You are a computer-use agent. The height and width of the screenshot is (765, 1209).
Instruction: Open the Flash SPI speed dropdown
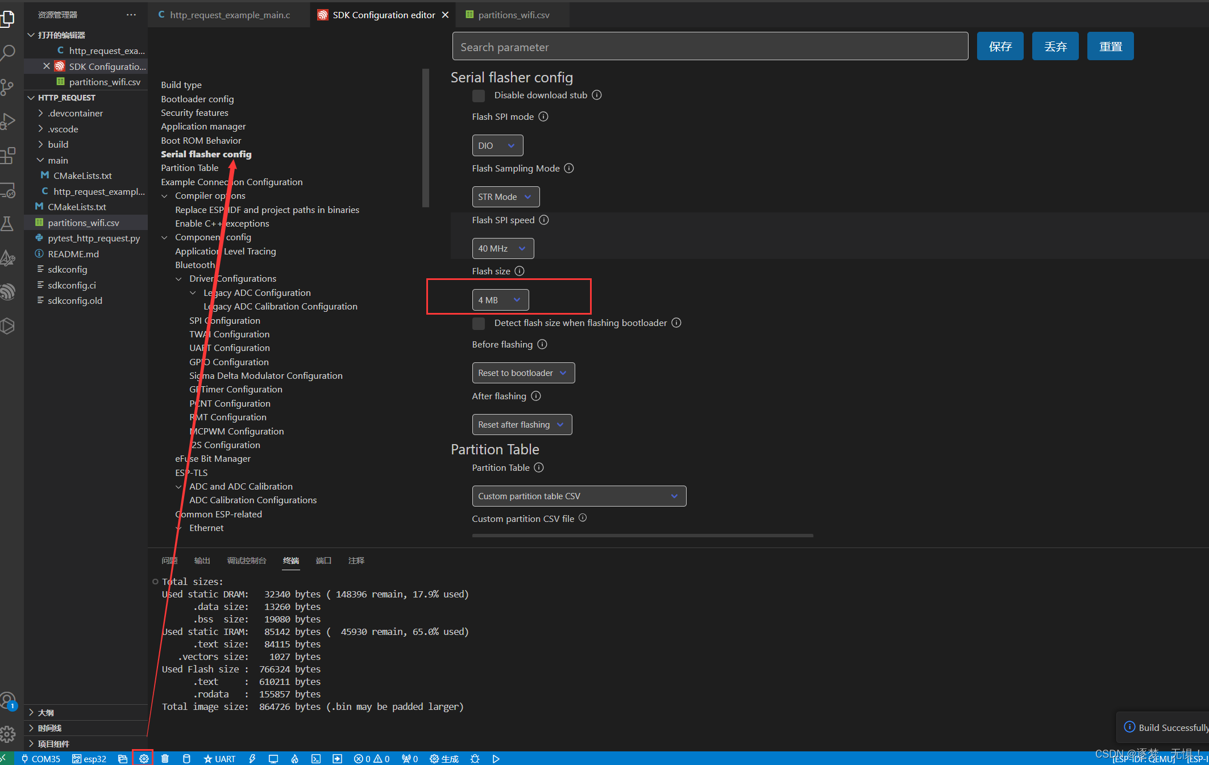[x=502, y=248]
